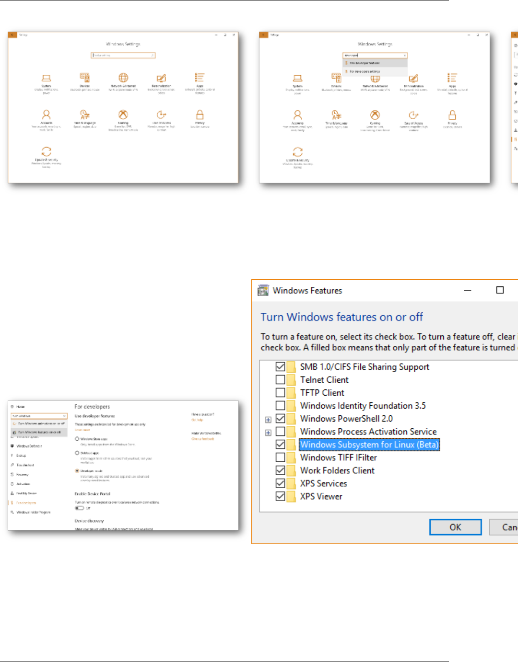
Task: Check the Windows TIFF IFilter checkbox
Action: (281, 457)
